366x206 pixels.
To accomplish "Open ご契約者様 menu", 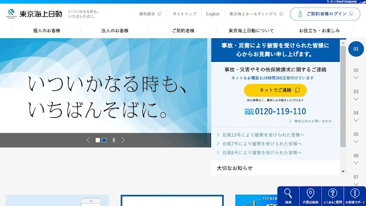I will click(x=183, y=30).
